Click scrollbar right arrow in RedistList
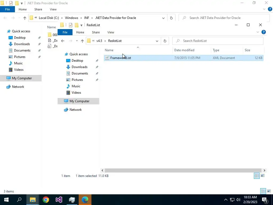The image size is (273, 205). (x=264, y=170)
